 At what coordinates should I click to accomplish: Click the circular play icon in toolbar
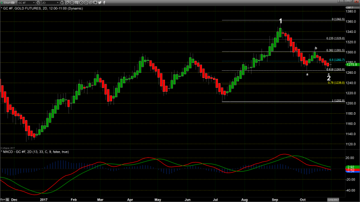point(81,3)
